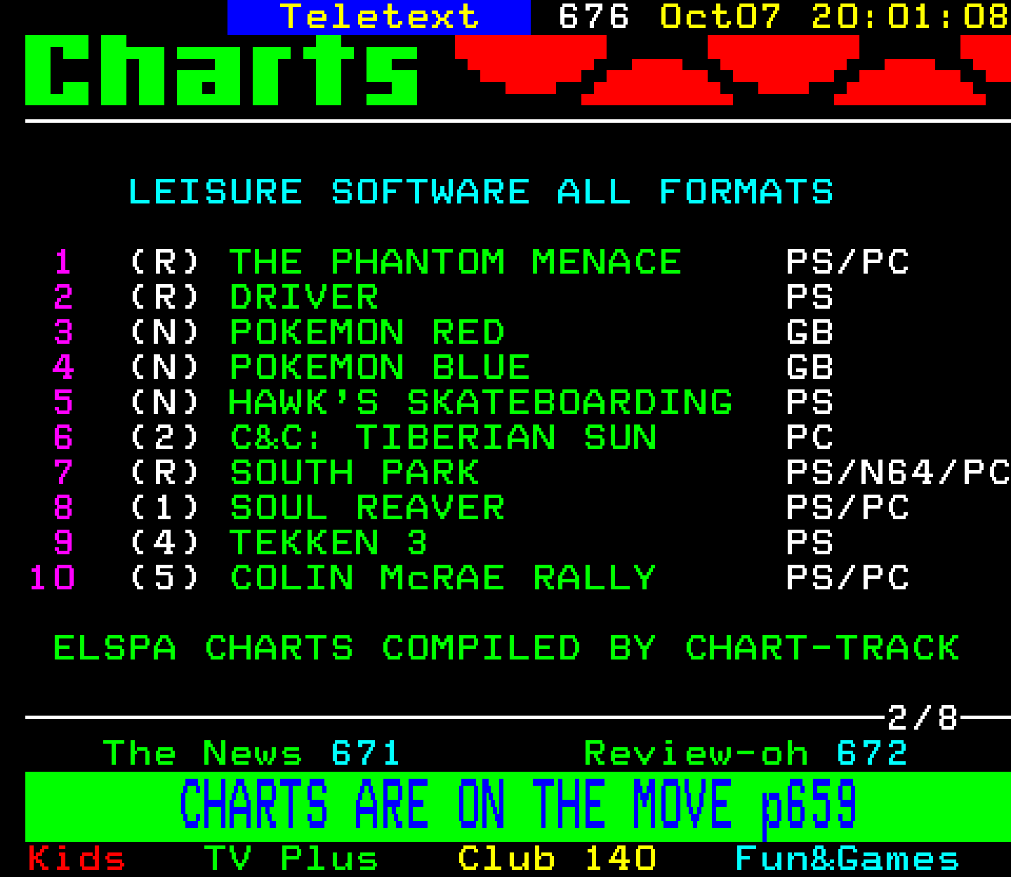1011x877 pixels.
Task: Click the Leisure Software All Formats heading
Action: (480, 192)
